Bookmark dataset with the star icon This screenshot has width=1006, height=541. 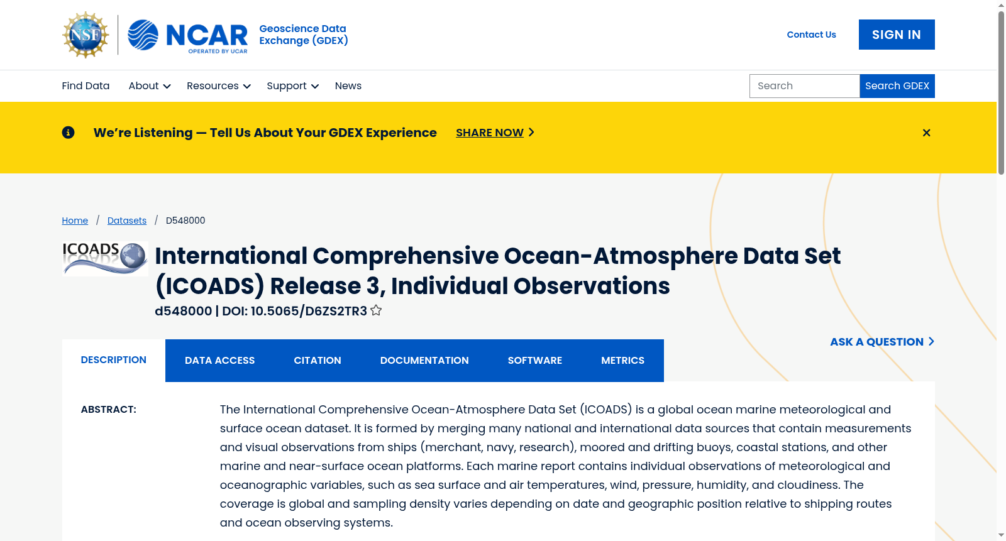coord(376,310)
